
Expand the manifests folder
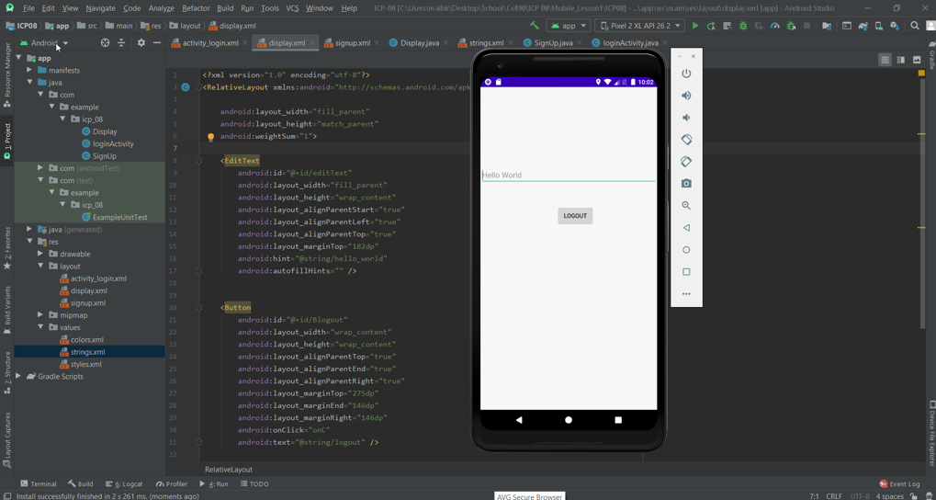pyautogui.click(x=29, y=71)
